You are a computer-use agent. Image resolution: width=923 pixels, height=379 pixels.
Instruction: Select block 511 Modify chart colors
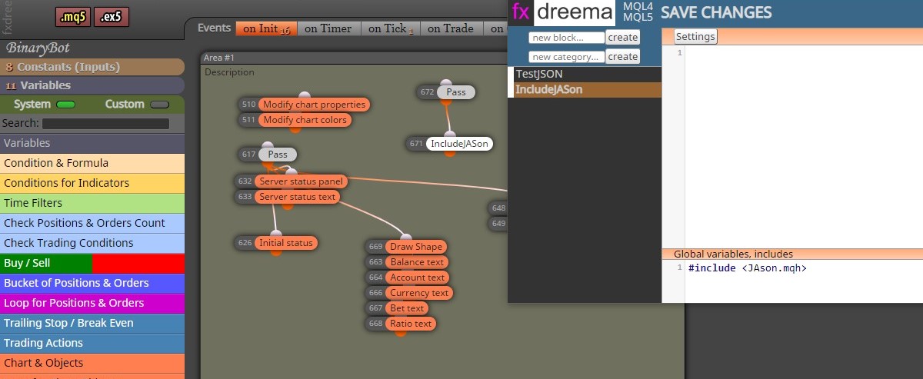[305, 120]
